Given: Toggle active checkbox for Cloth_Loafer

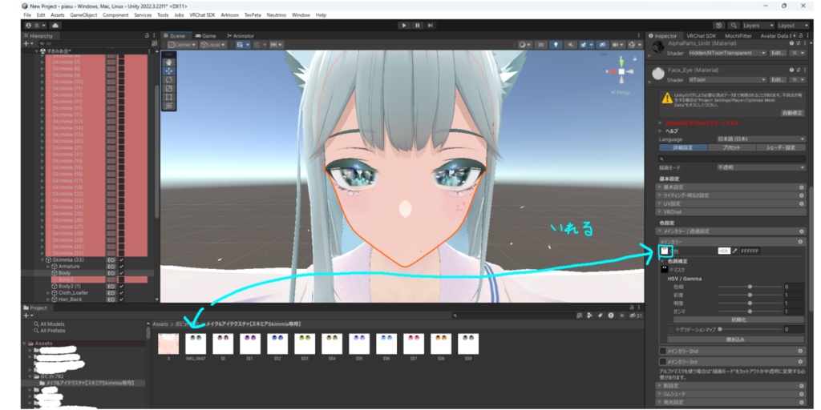Looking at the screenshot, I should tap(122, 293).
